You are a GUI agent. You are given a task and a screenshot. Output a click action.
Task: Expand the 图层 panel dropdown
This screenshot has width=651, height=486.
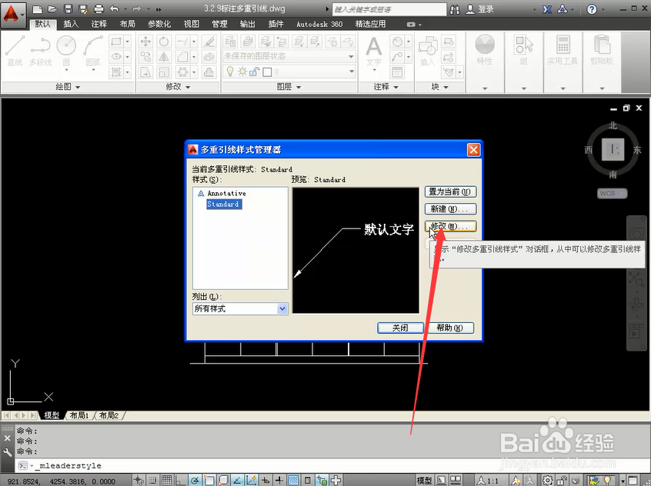pos(289,87)
